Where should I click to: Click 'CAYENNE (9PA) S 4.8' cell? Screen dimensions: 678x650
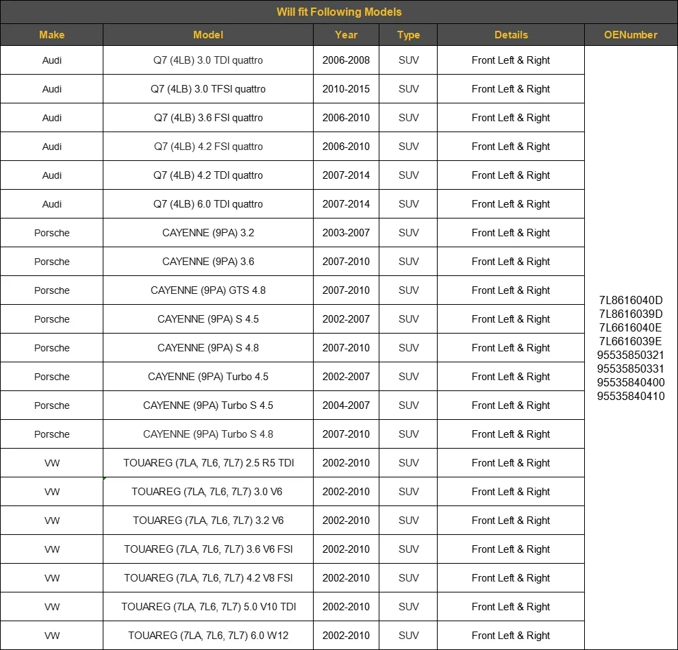208,348
